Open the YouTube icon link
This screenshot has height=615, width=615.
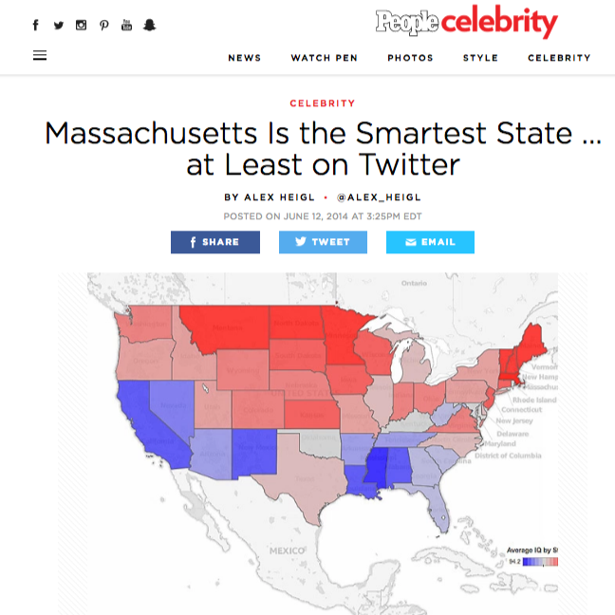[126, 25]
